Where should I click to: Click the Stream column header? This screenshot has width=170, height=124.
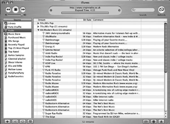click(x=56, y=20)
